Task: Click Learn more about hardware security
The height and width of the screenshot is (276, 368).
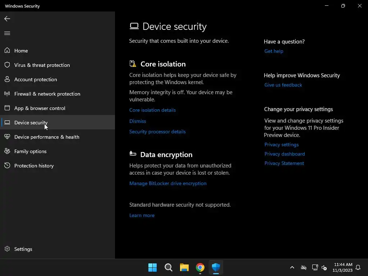Action: (142, 215)
